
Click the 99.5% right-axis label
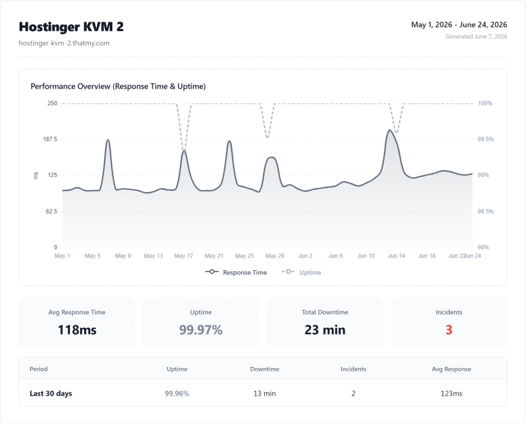click(486, 139)
